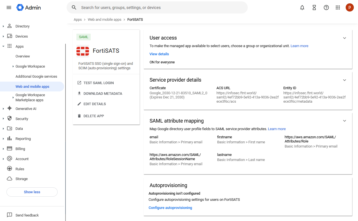The image size is (358, 221).
Task: Click the certificate name Google_2030-12-21-83510_SAML2_0
Action: 178,93
